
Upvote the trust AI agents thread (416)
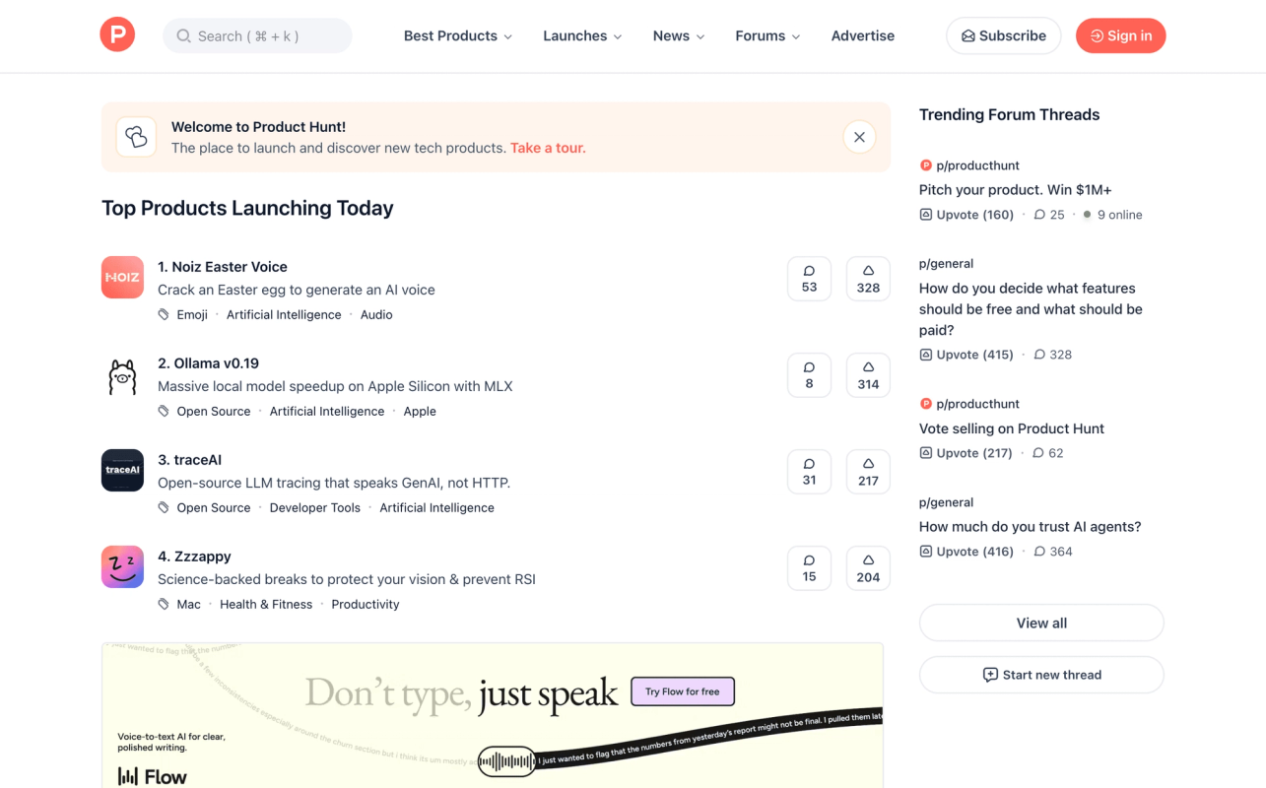click(966, 552)
